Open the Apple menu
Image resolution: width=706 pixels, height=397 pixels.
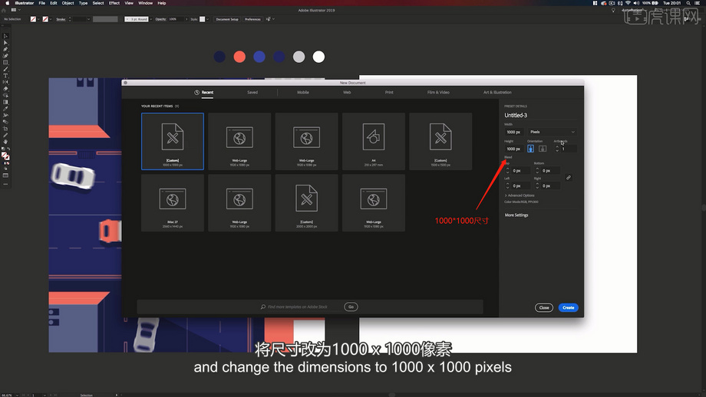(7, 3)
